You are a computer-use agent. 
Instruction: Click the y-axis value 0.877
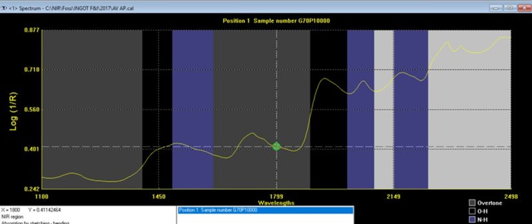33,30
